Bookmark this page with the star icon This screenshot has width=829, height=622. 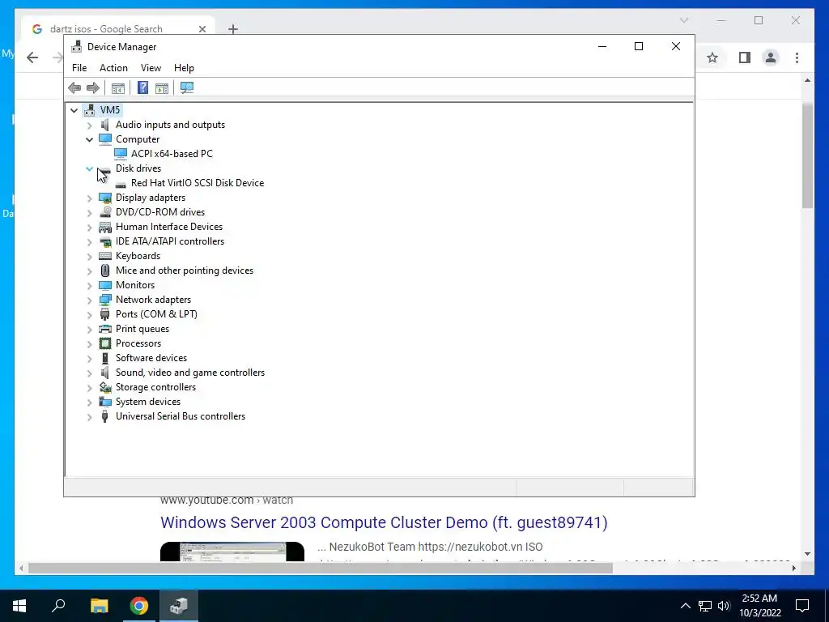tap(712, 58)
